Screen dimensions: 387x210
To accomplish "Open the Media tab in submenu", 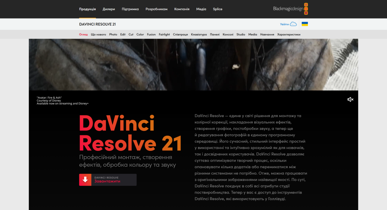I will (x=253, y=34).
